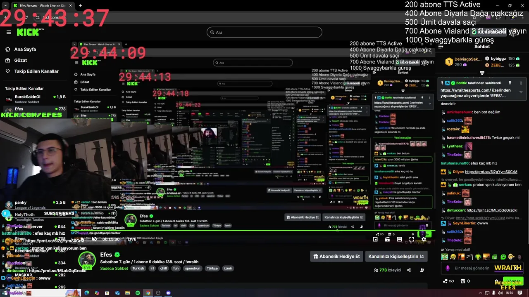The height and width of the screenshot is (297, 529).
Task: Open Discord from taskbar
Action: [168, 293]
